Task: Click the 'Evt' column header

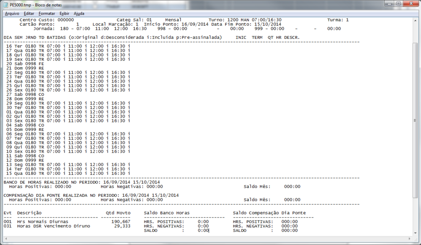Action: pos(8,213)
